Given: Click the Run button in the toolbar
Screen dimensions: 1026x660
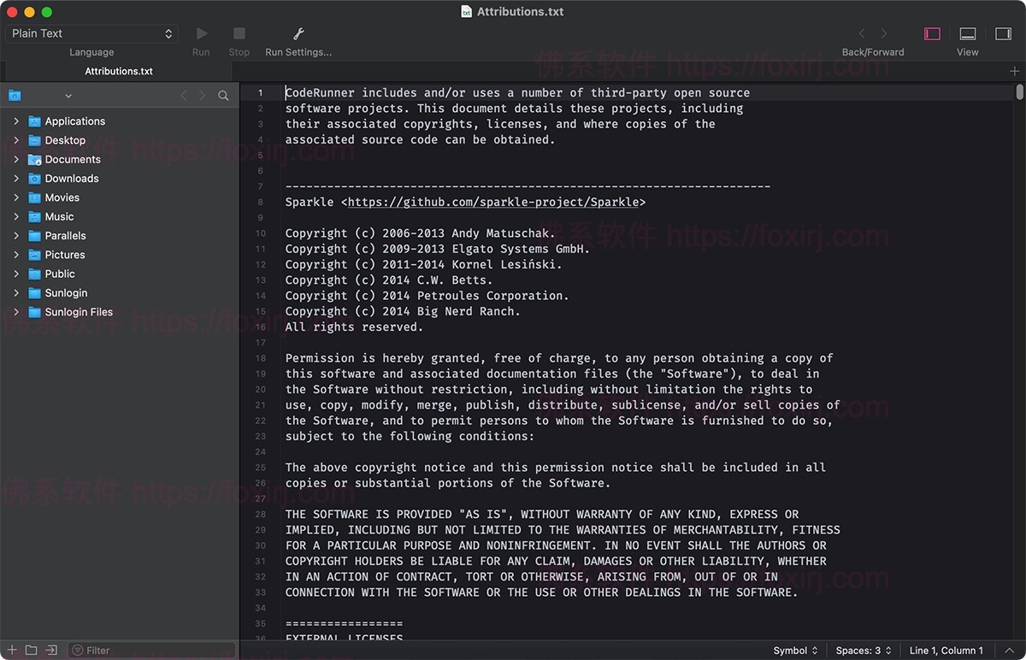Looking at the screenshot, I should click(201, 34).
